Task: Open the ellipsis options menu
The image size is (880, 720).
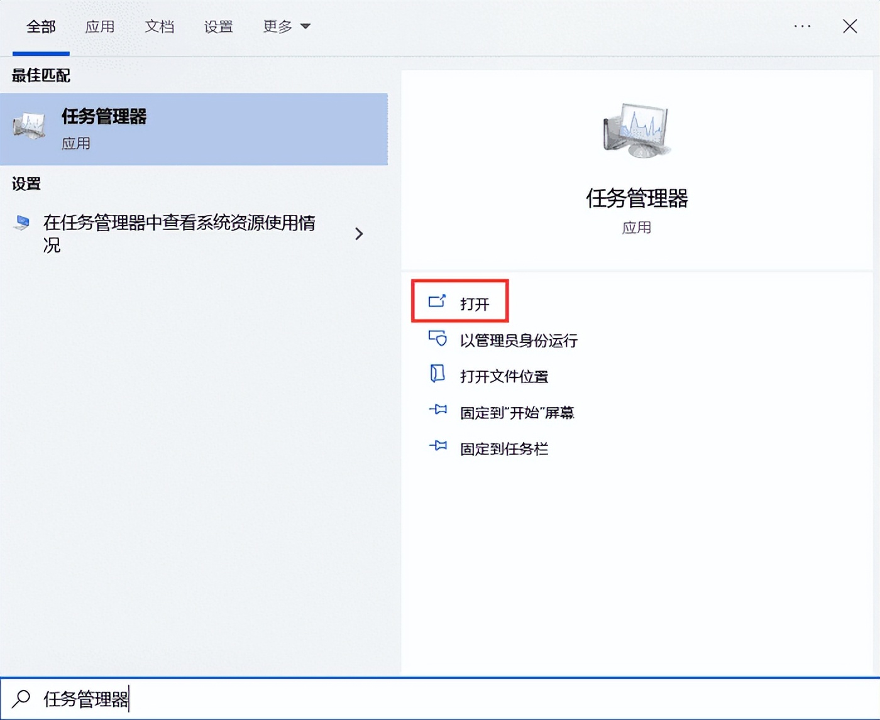Action: tap(803, 26)
